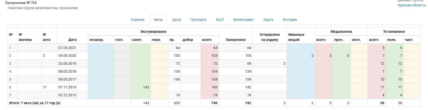428x110 pixels.
Task: Open the Паспорта tab
Action: (x=198, y=20)
